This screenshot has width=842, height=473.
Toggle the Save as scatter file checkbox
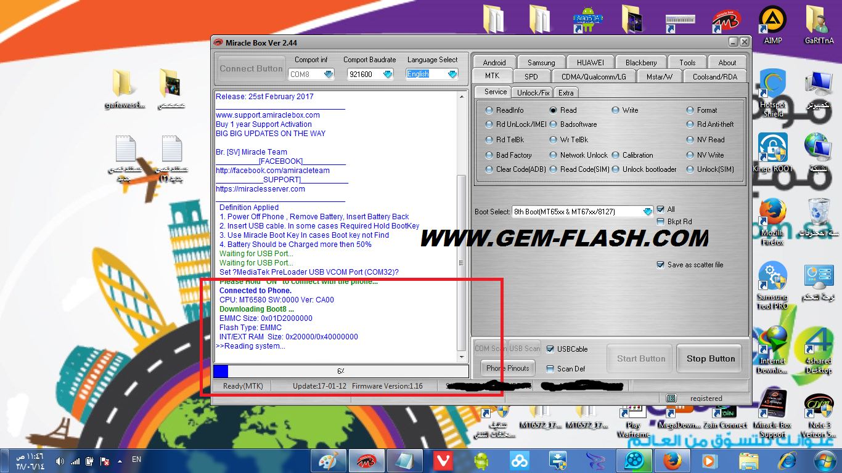tap(661, 265)
